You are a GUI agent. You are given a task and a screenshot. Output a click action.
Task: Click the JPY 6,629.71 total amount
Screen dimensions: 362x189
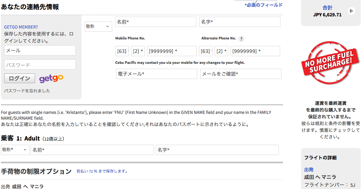(328, 15)
